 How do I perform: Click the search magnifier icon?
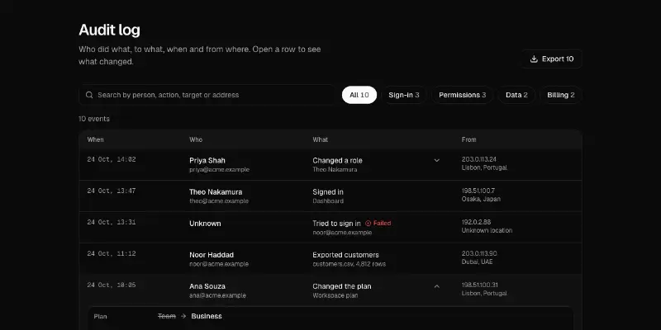(89, 95)
